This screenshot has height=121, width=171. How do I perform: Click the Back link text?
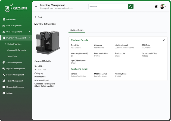click(40, 17)
